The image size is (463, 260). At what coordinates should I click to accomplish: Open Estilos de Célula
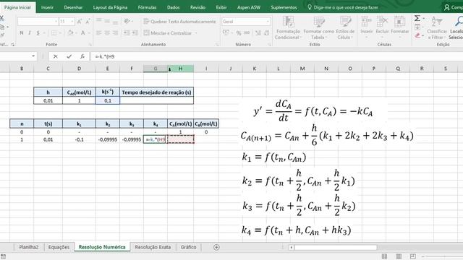tap(345, 27)
